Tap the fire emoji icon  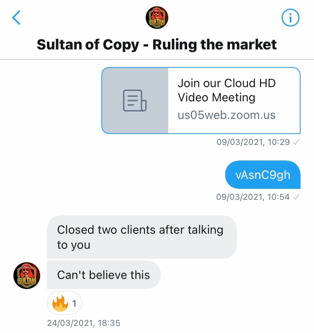click(x=60, y=303)
